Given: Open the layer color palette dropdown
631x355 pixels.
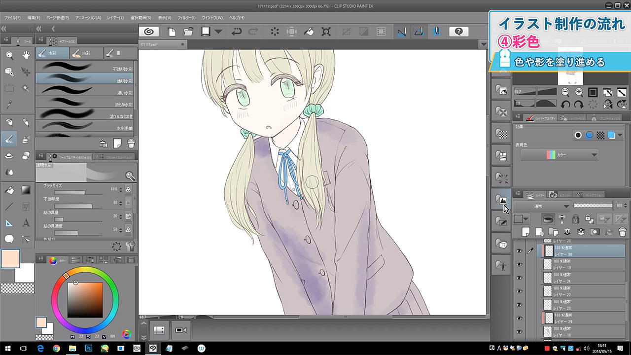Looking at the screenshot, I should 521,218.
